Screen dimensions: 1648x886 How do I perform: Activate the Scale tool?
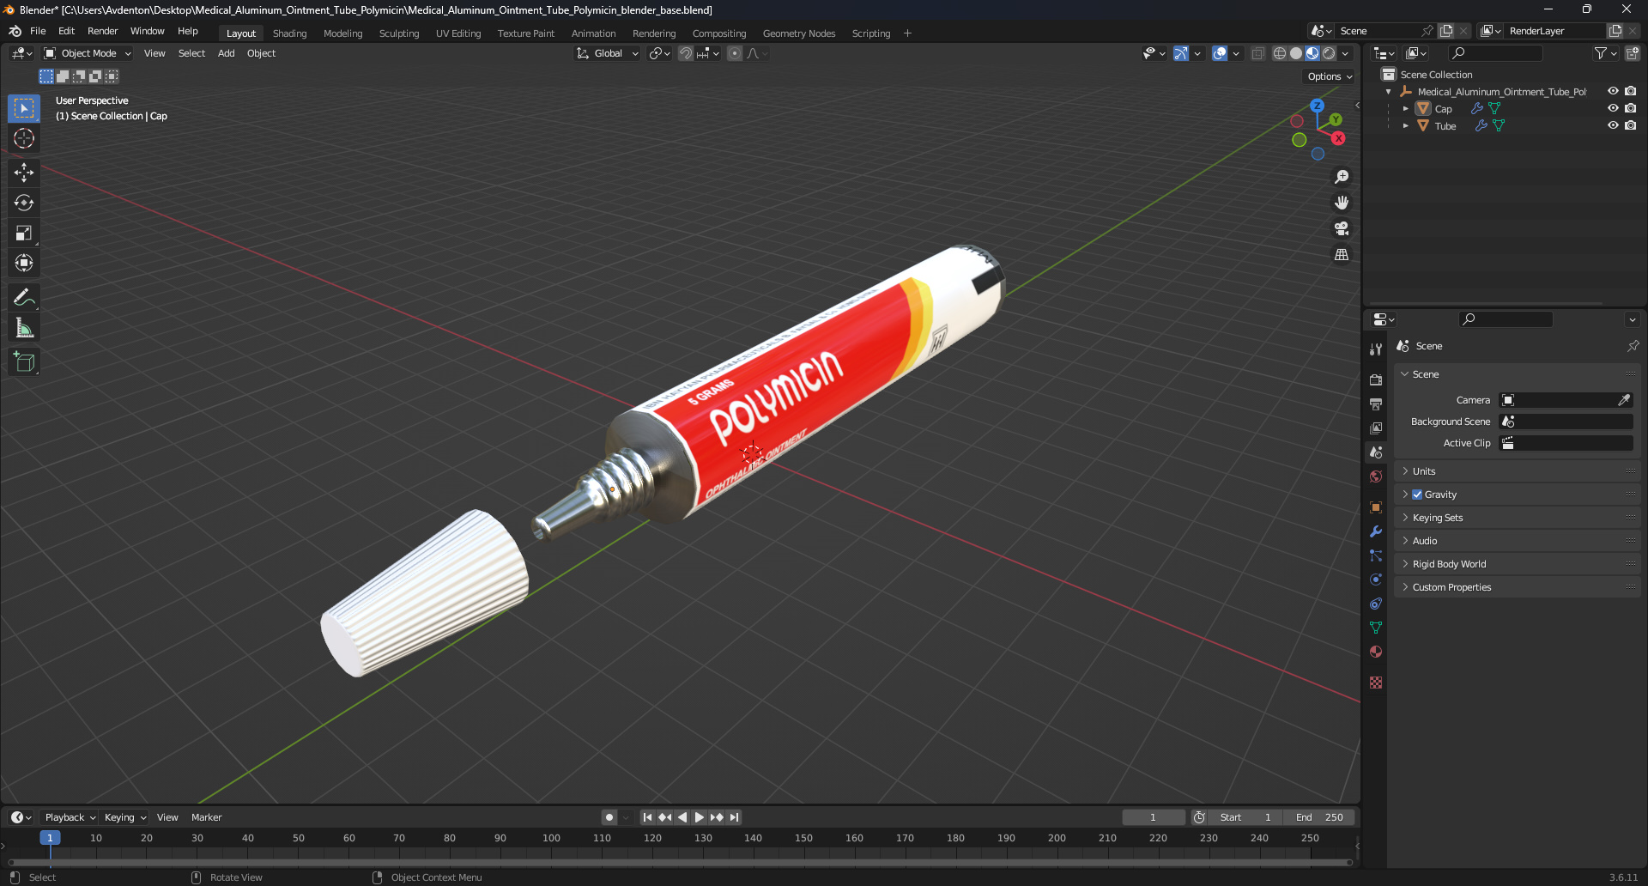pyautogui.click(x=24, y=233)
